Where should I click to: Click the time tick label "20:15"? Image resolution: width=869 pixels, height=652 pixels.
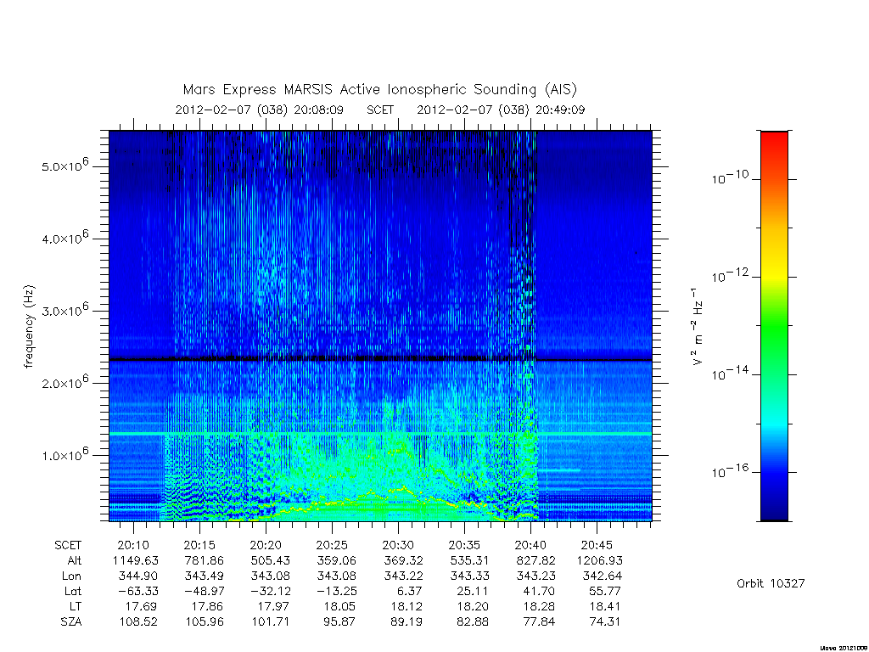tap(199, 545)
